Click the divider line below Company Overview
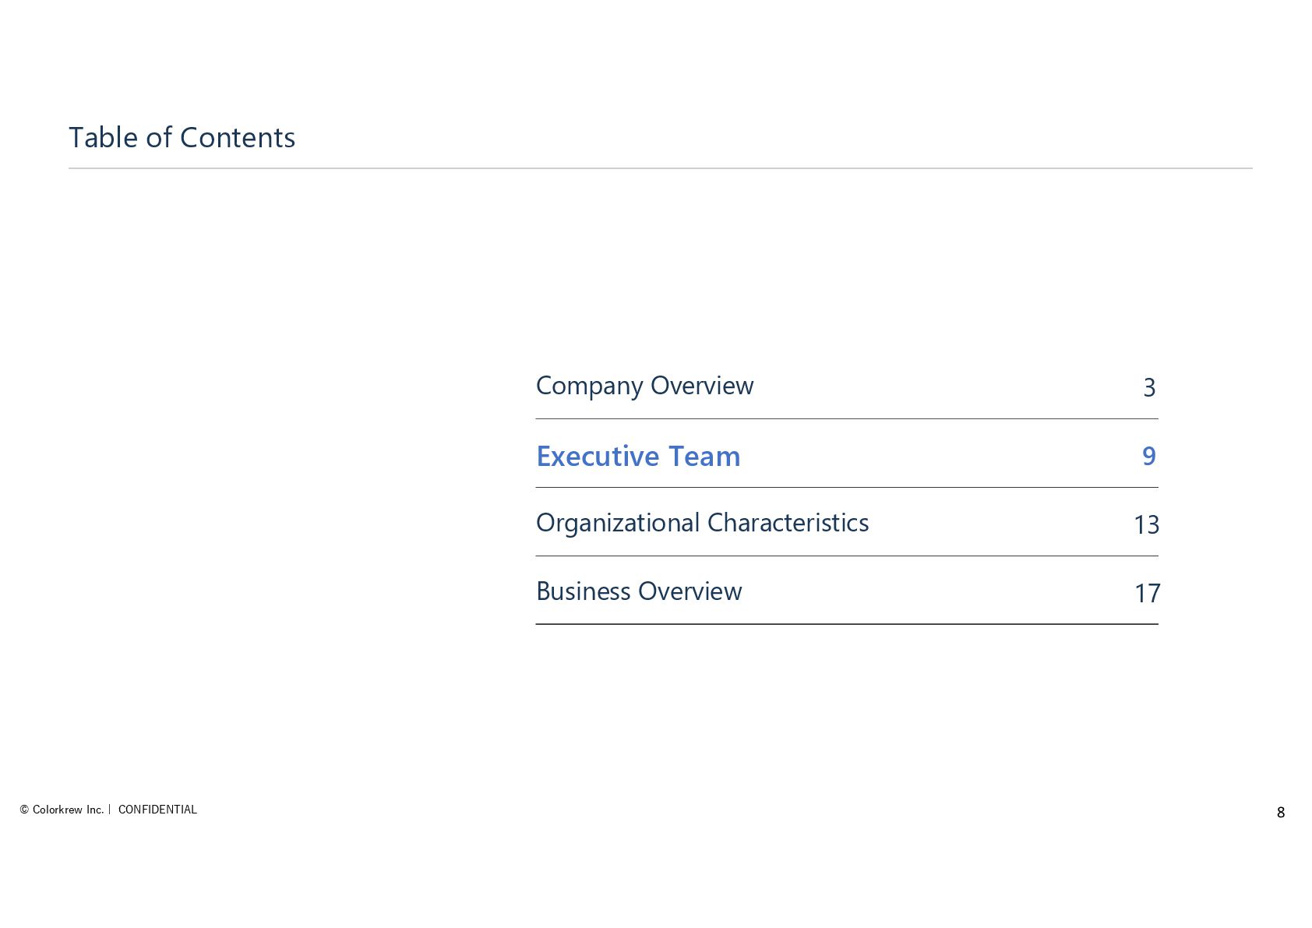 [x=846, y=419]
